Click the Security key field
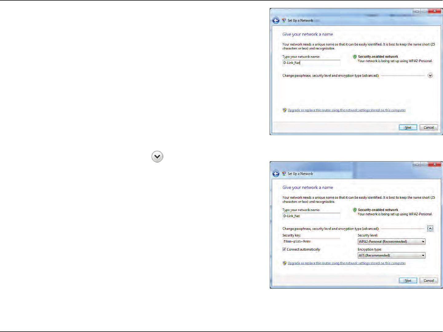Image resolution: width=443 pixels, height=332 pixels. point(311,242)
